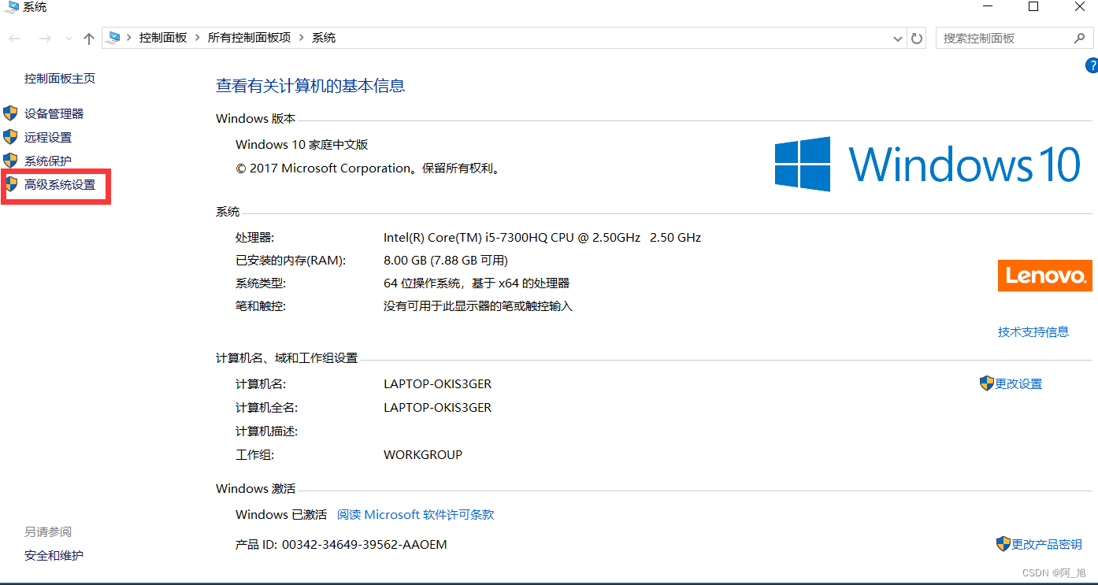Click the Windows 10 家庭中文版 text
Screen dimensions: 1098x585
click(302, 144)
